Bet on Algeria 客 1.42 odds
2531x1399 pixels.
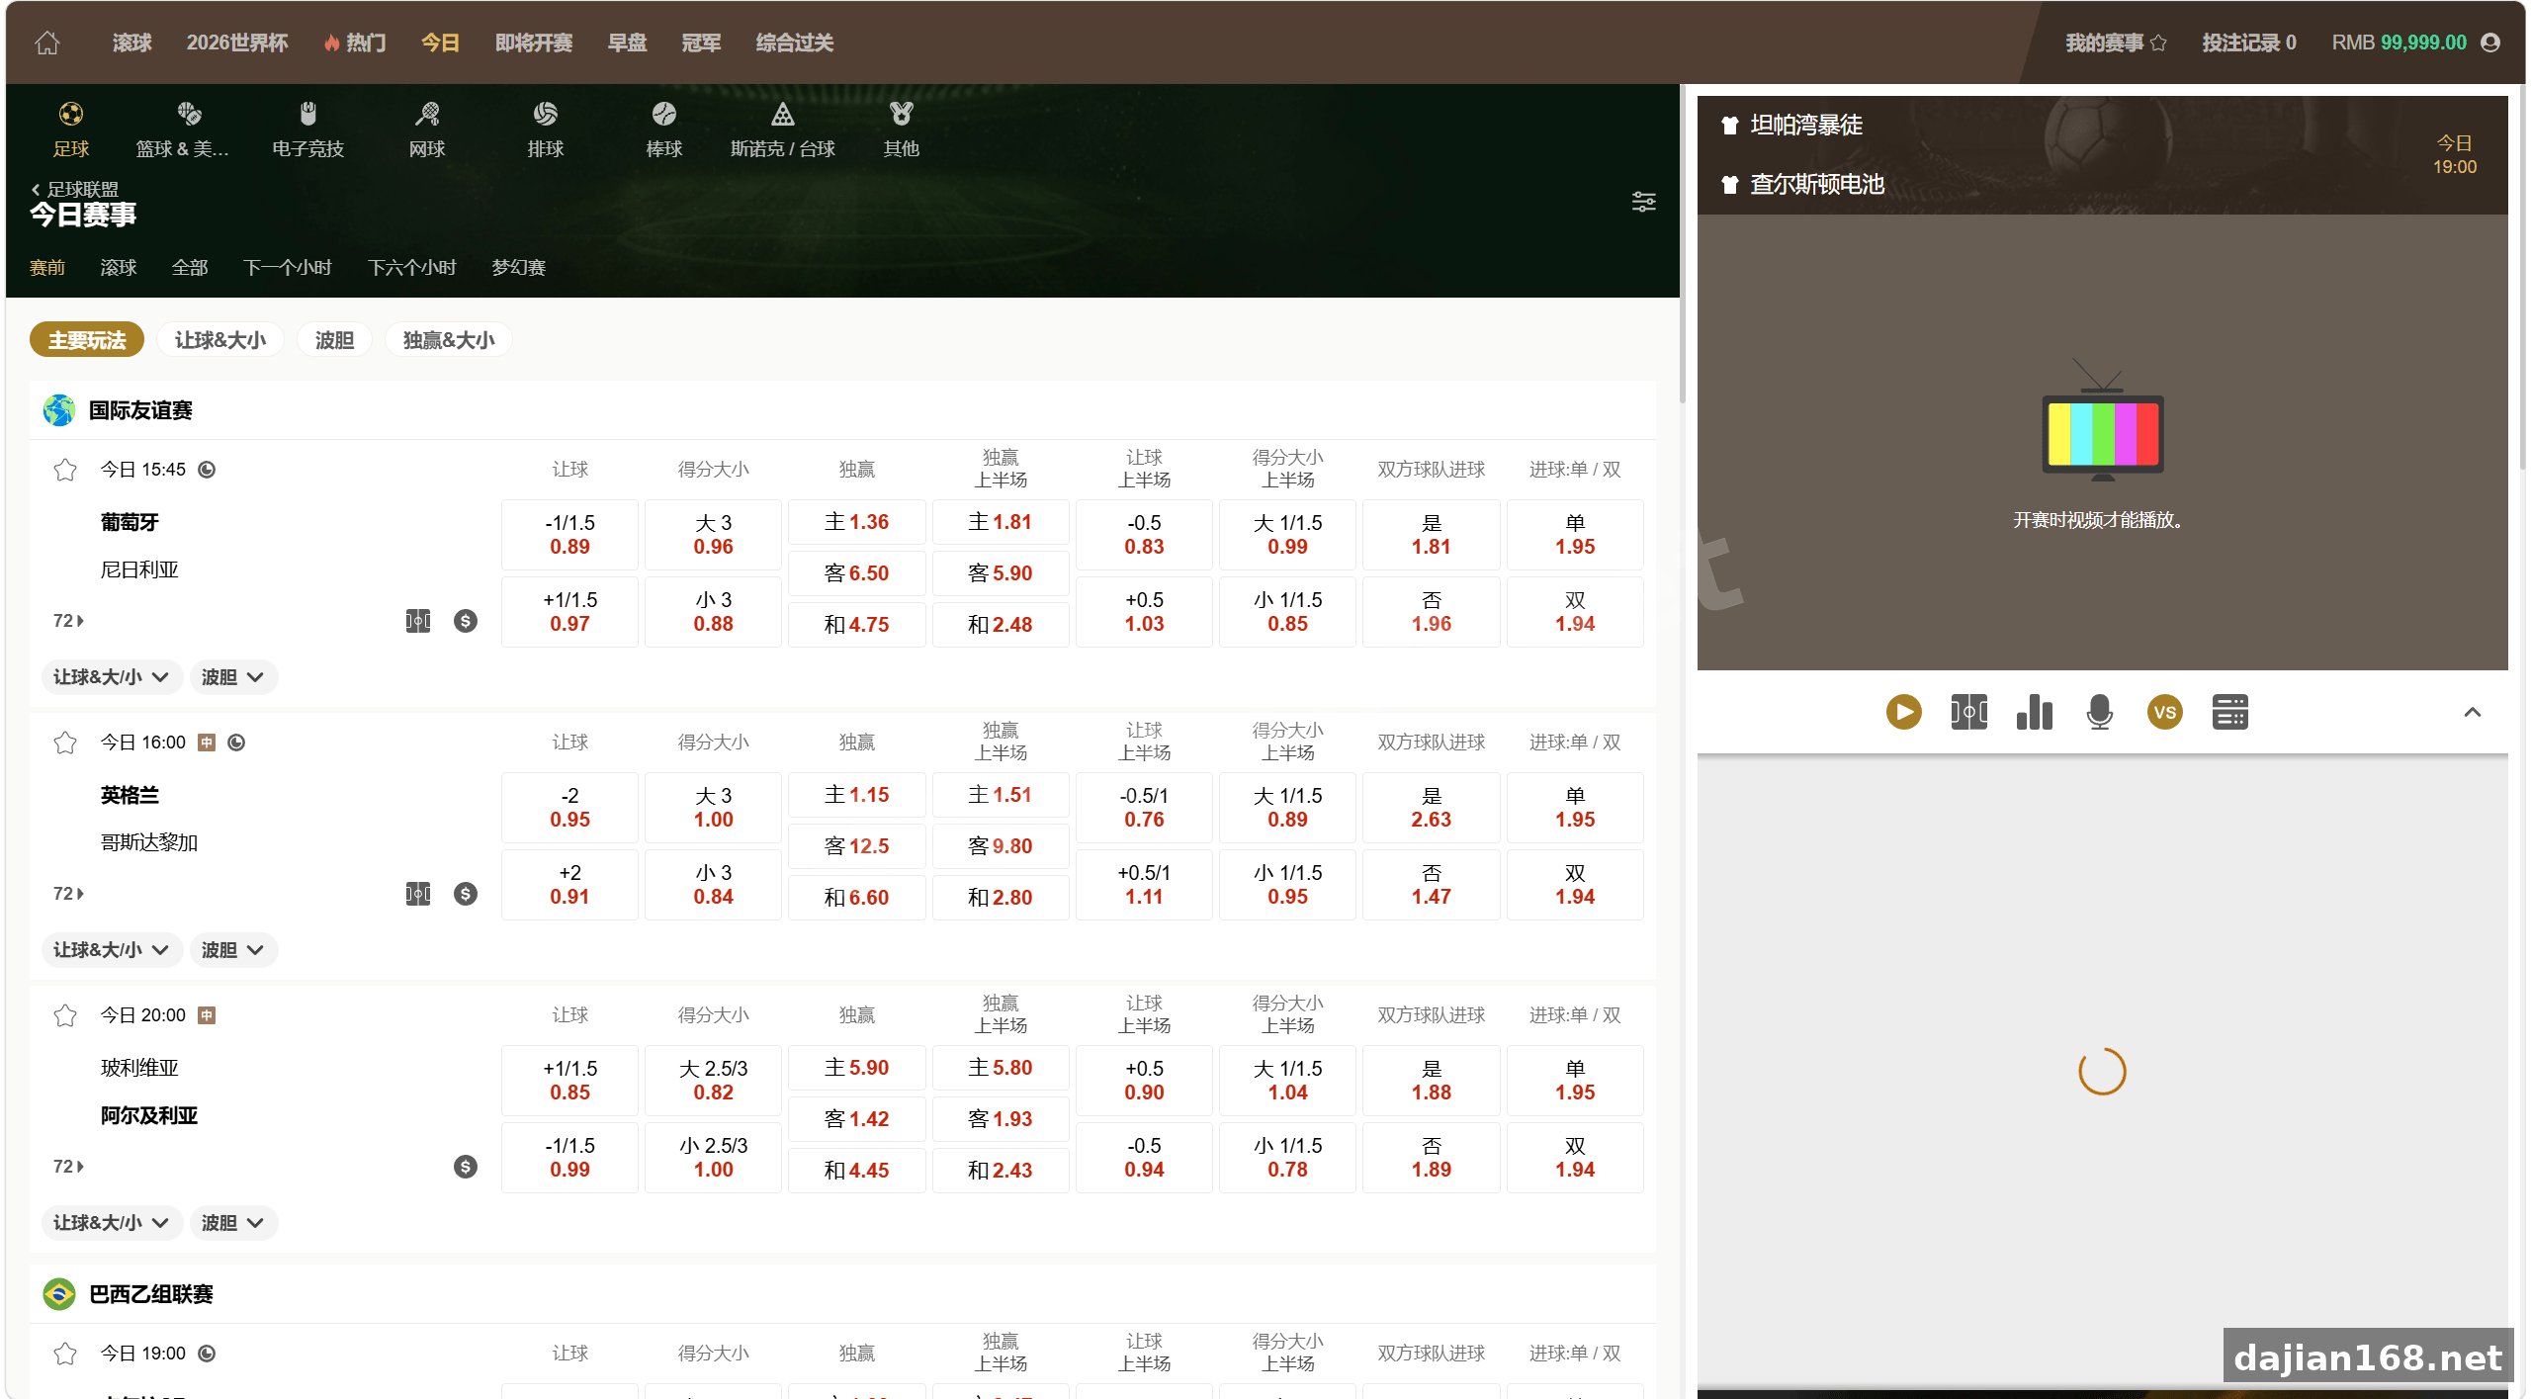[856, 1119]
